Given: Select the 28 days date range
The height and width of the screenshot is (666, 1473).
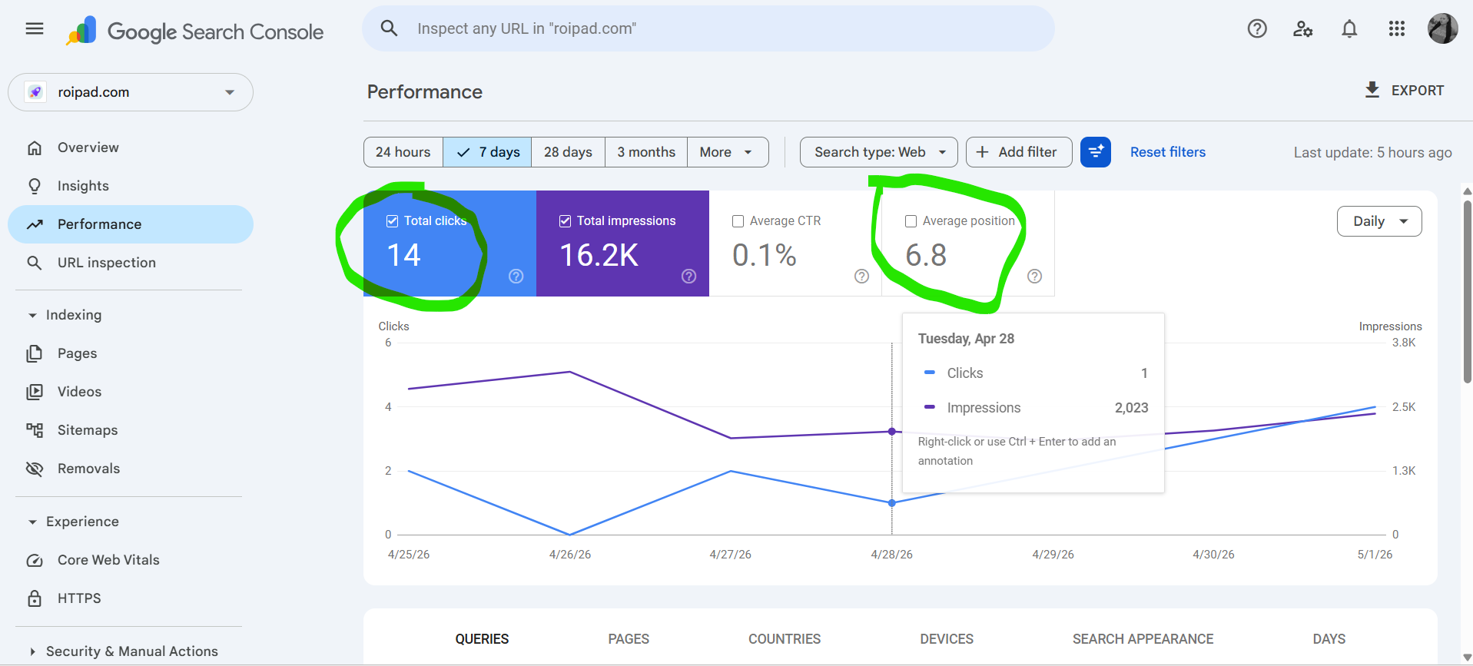Looking at the screenshot, I should [x=569, y=152].
